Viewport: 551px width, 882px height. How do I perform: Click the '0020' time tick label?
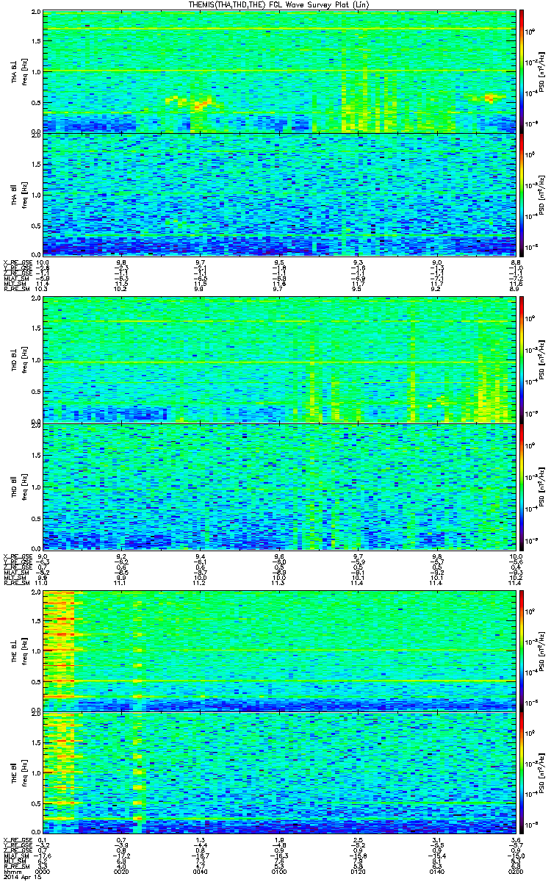tap(121, 871)
